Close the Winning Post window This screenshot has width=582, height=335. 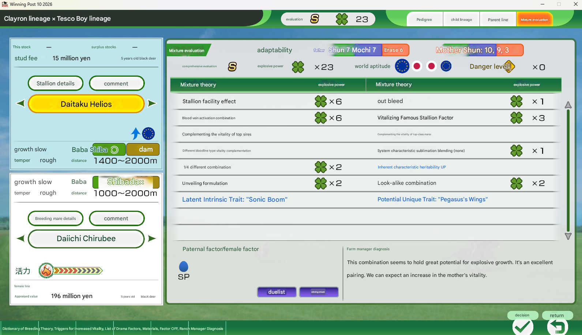(x=575, y=4)
